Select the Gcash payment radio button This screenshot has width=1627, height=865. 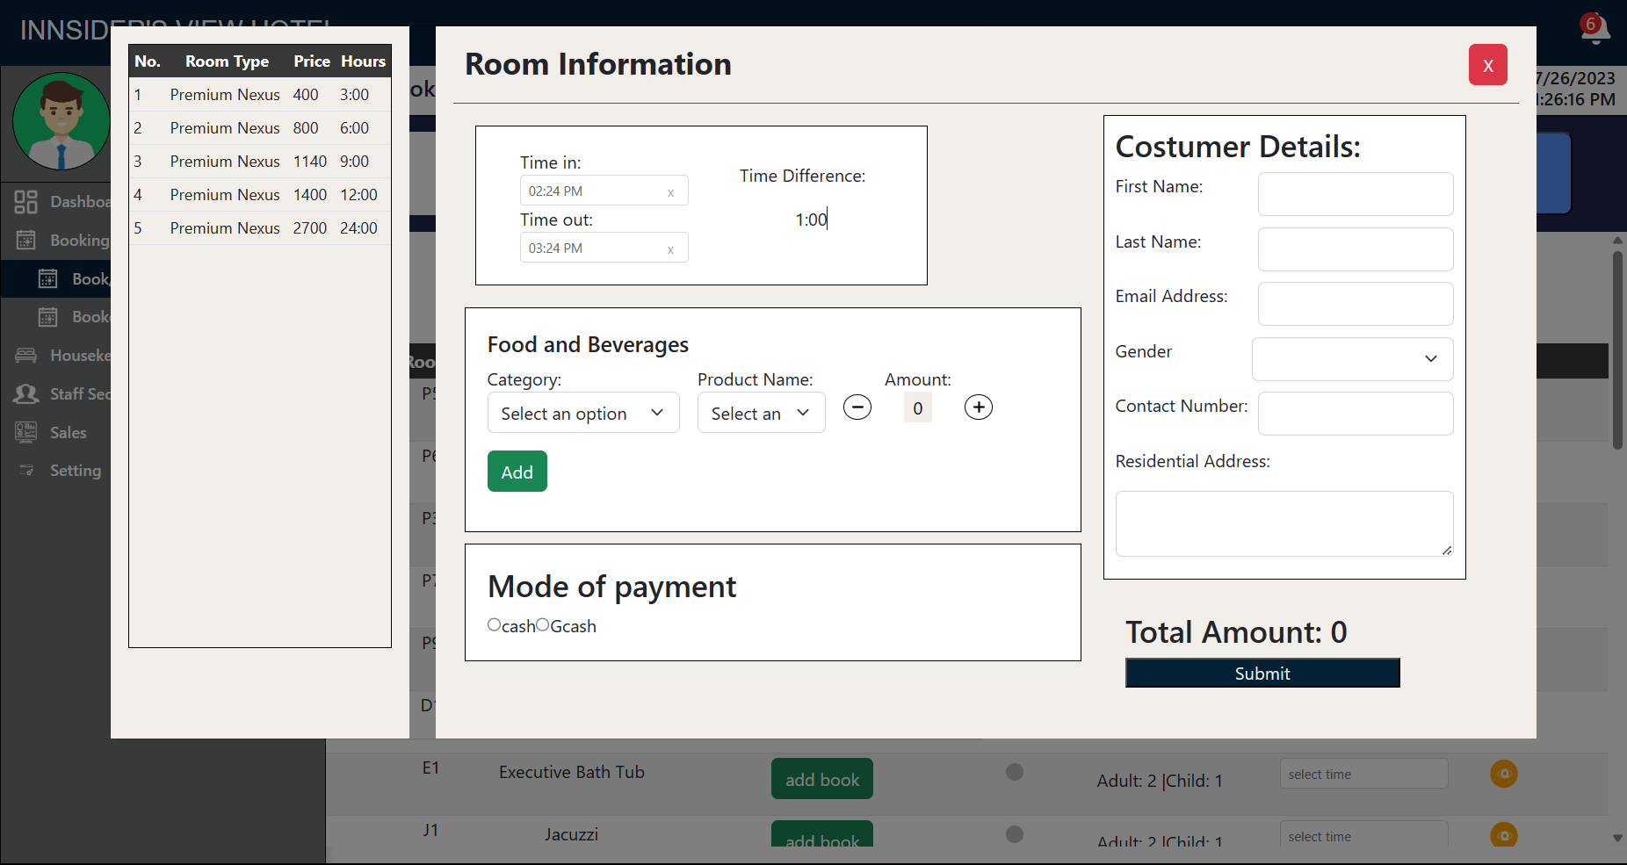543,624
